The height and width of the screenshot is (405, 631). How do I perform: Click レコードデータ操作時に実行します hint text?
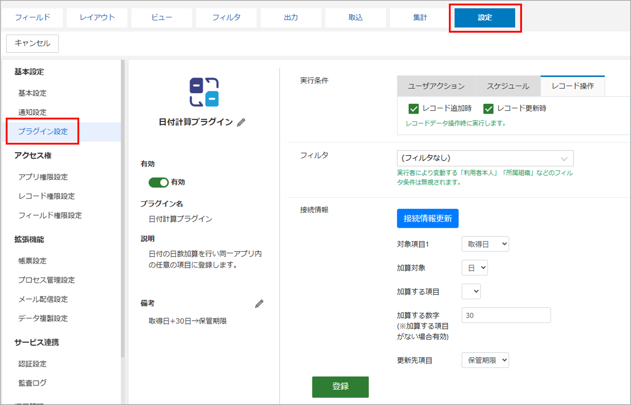click(x=456, y=123)
